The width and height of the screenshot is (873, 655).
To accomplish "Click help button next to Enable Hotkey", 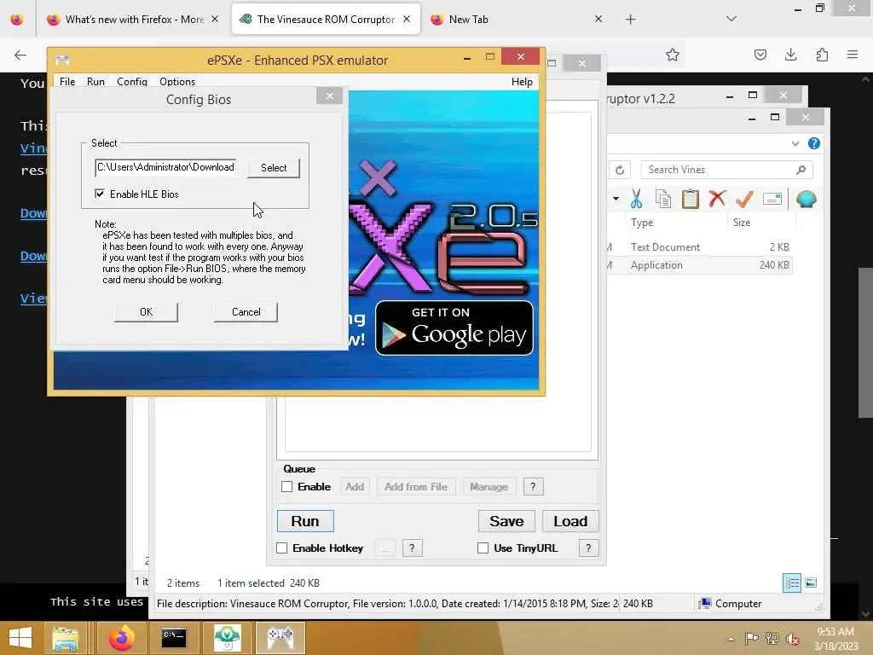I will pyautogui.click(x=412, y=548).
